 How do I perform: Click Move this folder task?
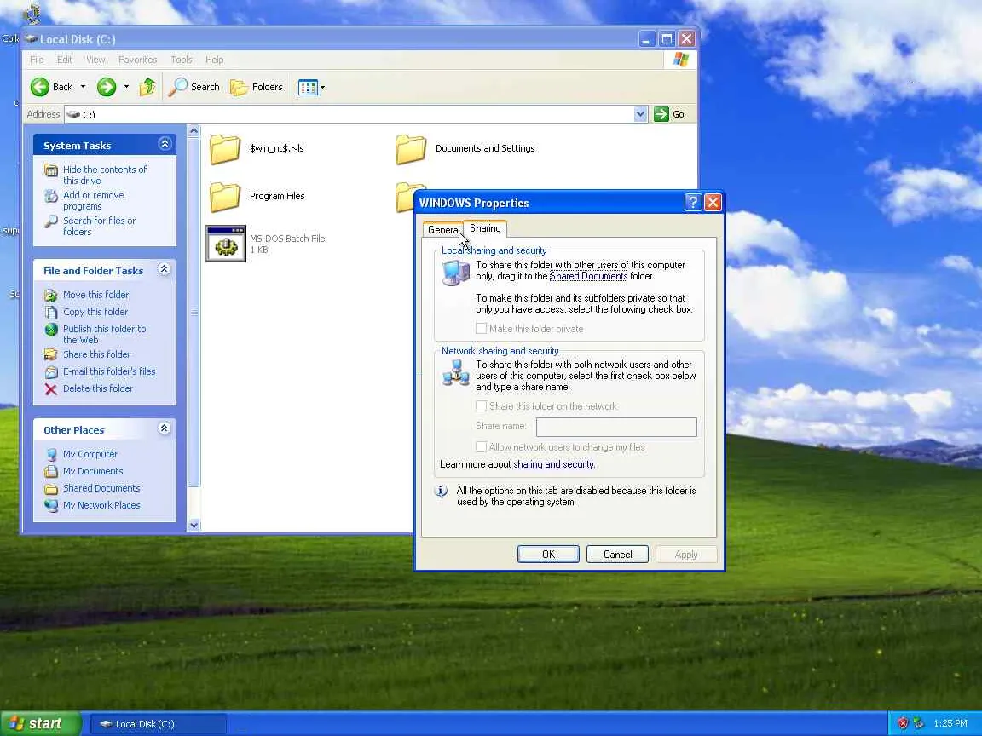pyautogui.click(x=95, y=295)
